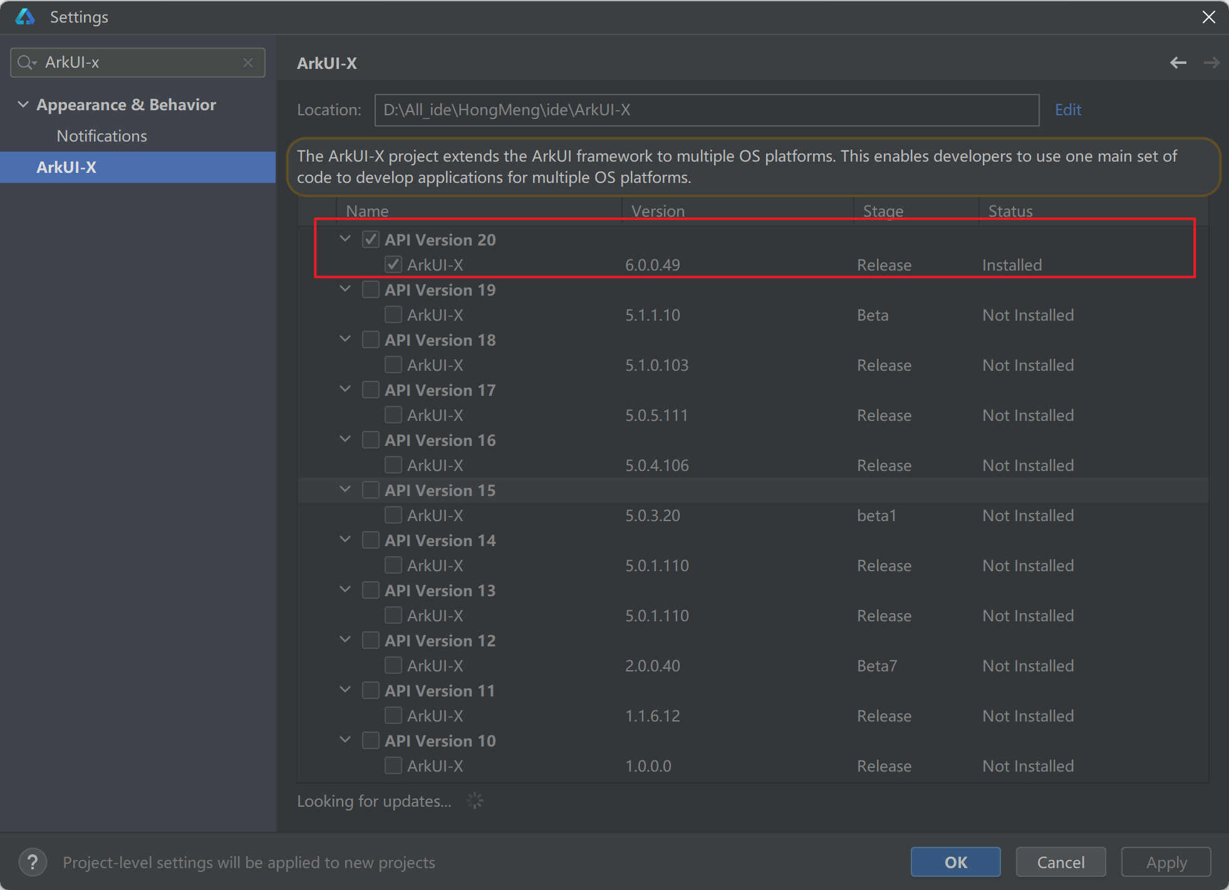Collapse the API Version 15 group
Viewport: 1229px width, 890px height.
(345, 489)
